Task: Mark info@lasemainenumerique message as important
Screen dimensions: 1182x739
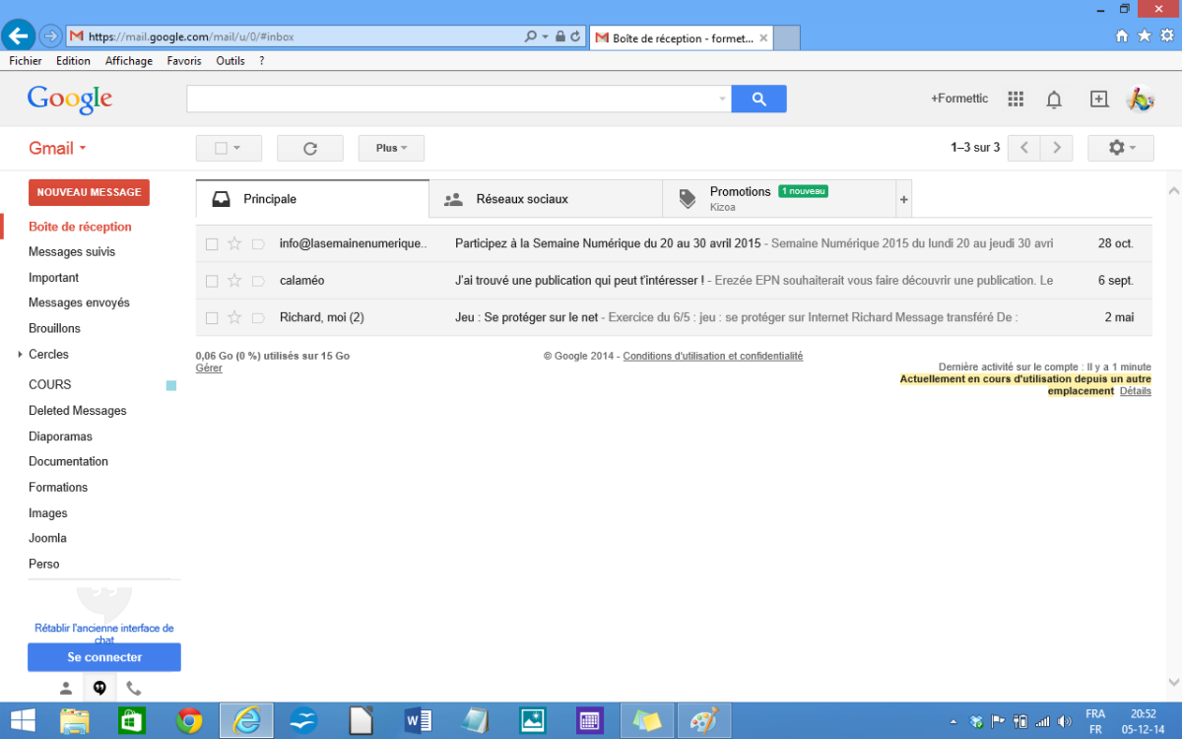Action: pos(258,243)
